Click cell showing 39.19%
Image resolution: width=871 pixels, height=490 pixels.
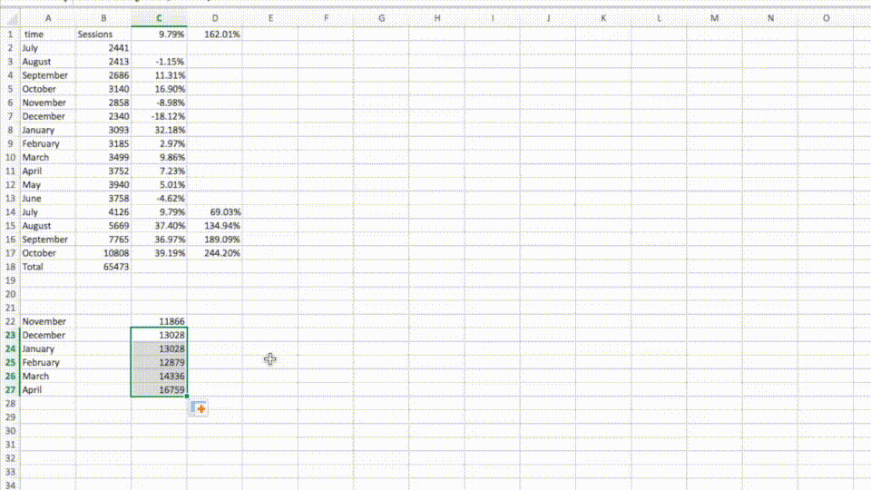click(x=159, y=253)
